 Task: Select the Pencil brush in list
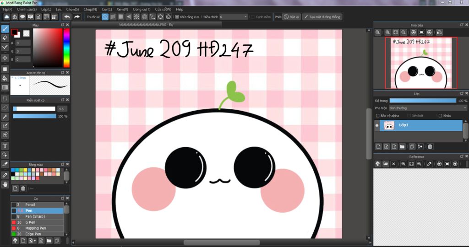[37, 204]
